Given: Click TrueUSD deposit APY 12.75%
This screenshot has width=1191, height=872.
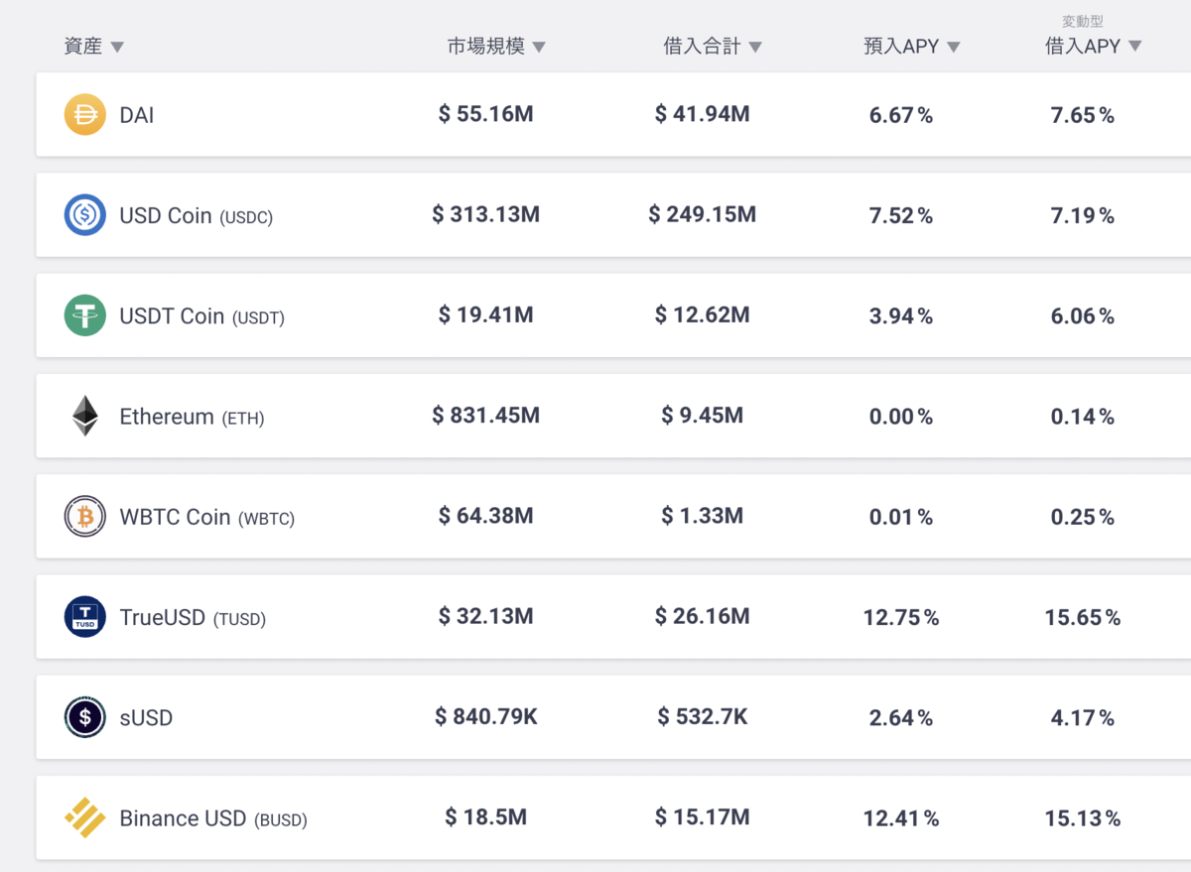Looking at the screenshot, I should pos(901,617).
